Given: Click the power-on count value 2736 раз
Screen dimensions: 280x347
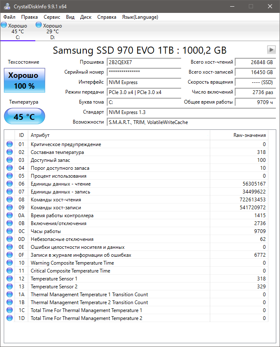Looking at the screenshot, I should click(255, 92).
